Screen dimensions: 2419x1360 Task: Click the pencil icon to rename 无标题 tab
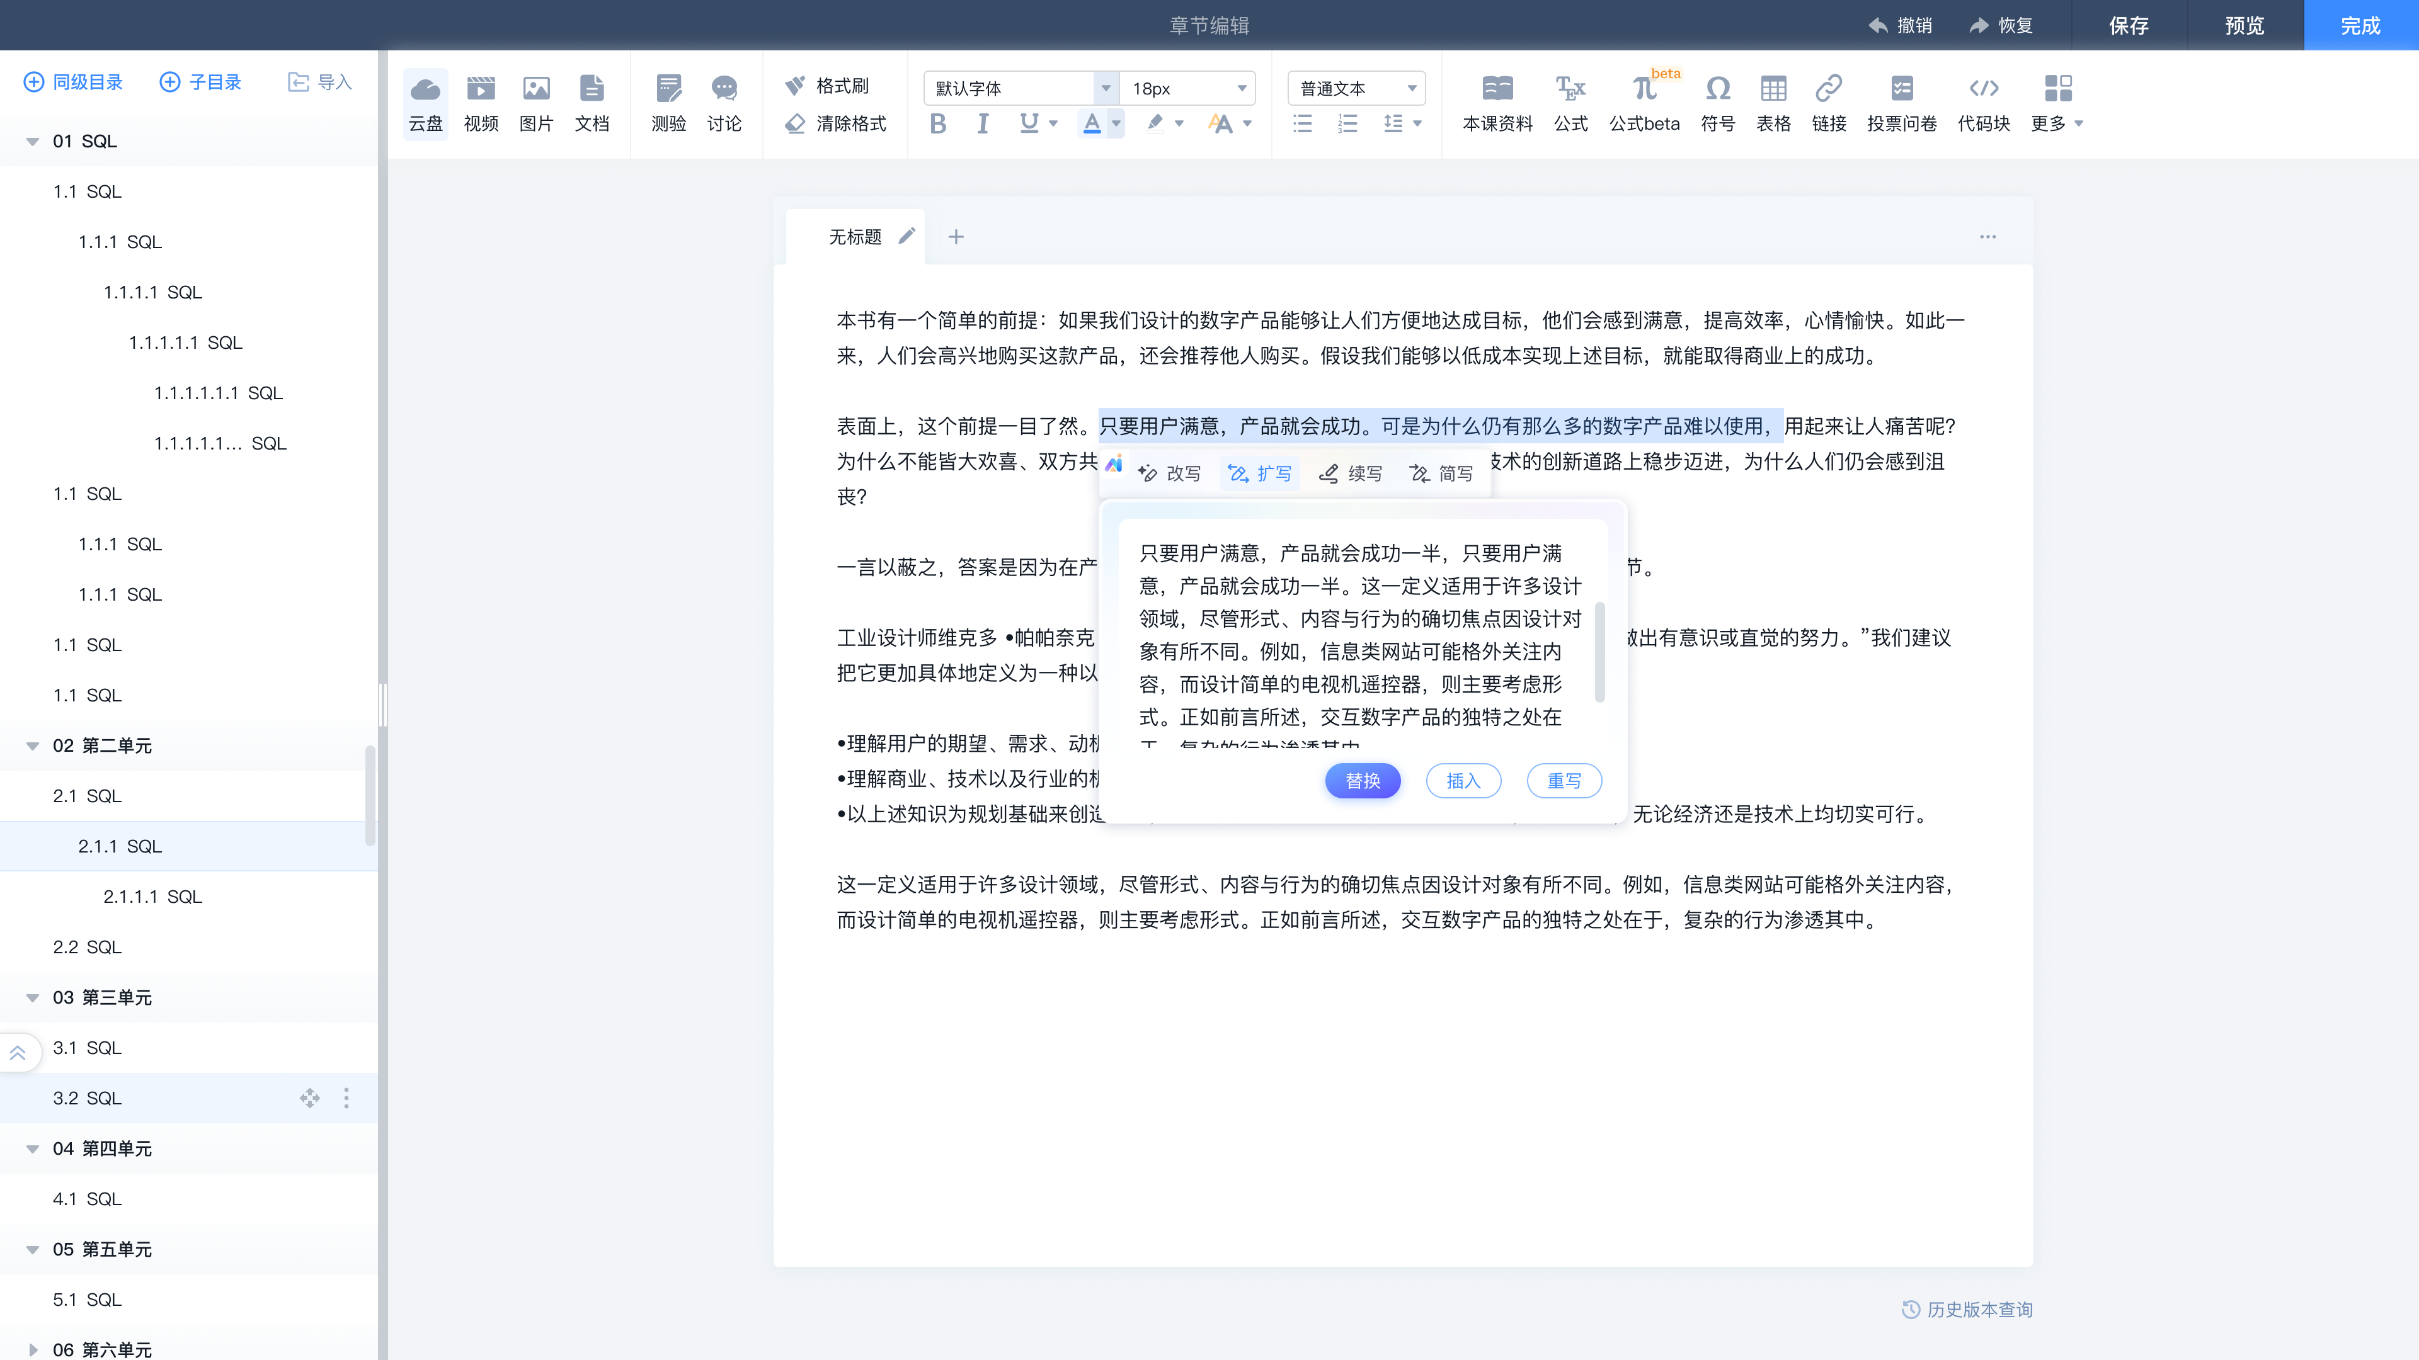point(906,237)
